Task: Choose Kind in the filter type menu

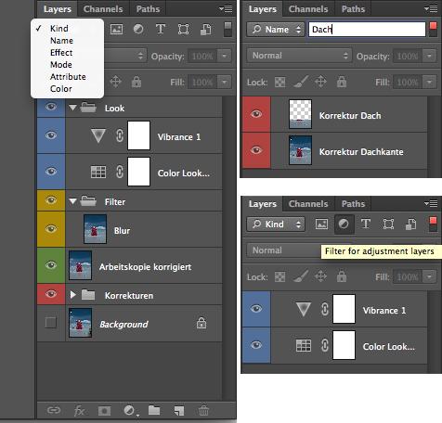Action: [x=59, y=29]
